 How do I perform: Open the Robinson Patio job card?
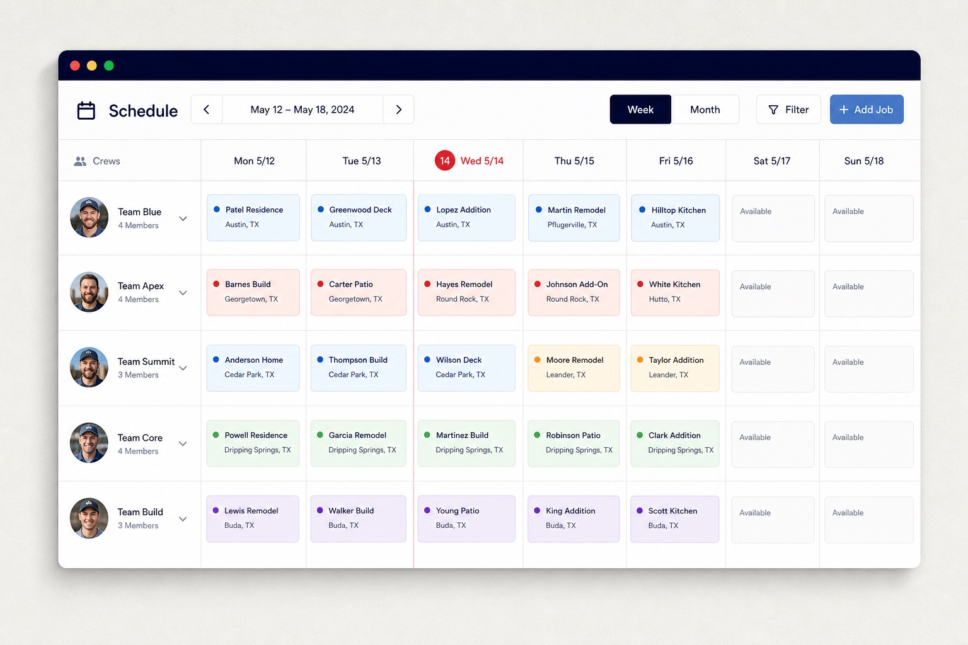click(573, 443)
